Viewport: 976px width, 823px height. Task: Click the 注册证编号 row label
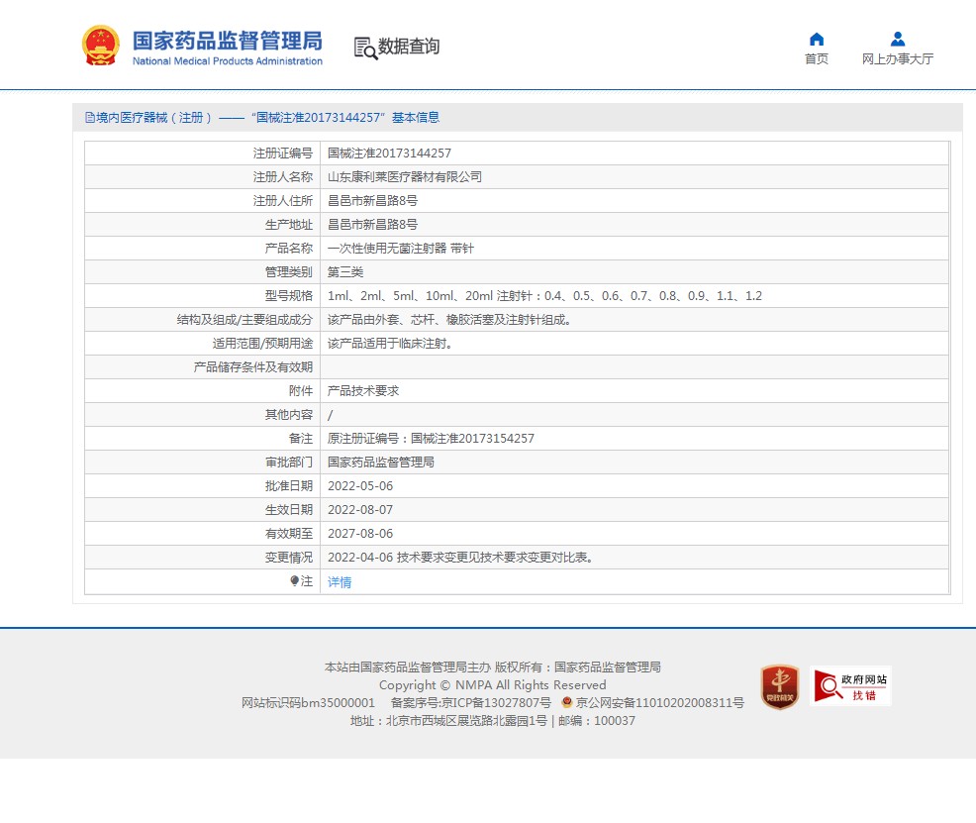point(282,154)
